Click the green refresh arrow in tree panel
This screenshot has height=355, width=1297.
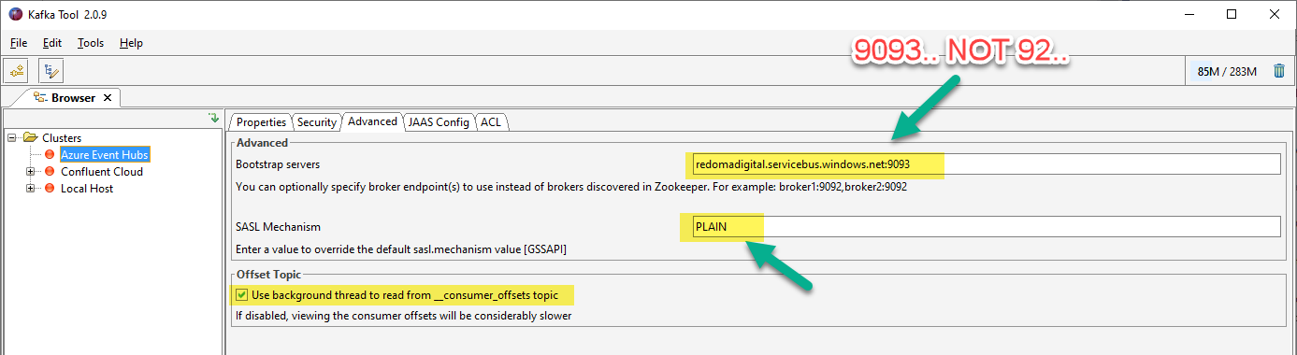(x=213, y=119)
